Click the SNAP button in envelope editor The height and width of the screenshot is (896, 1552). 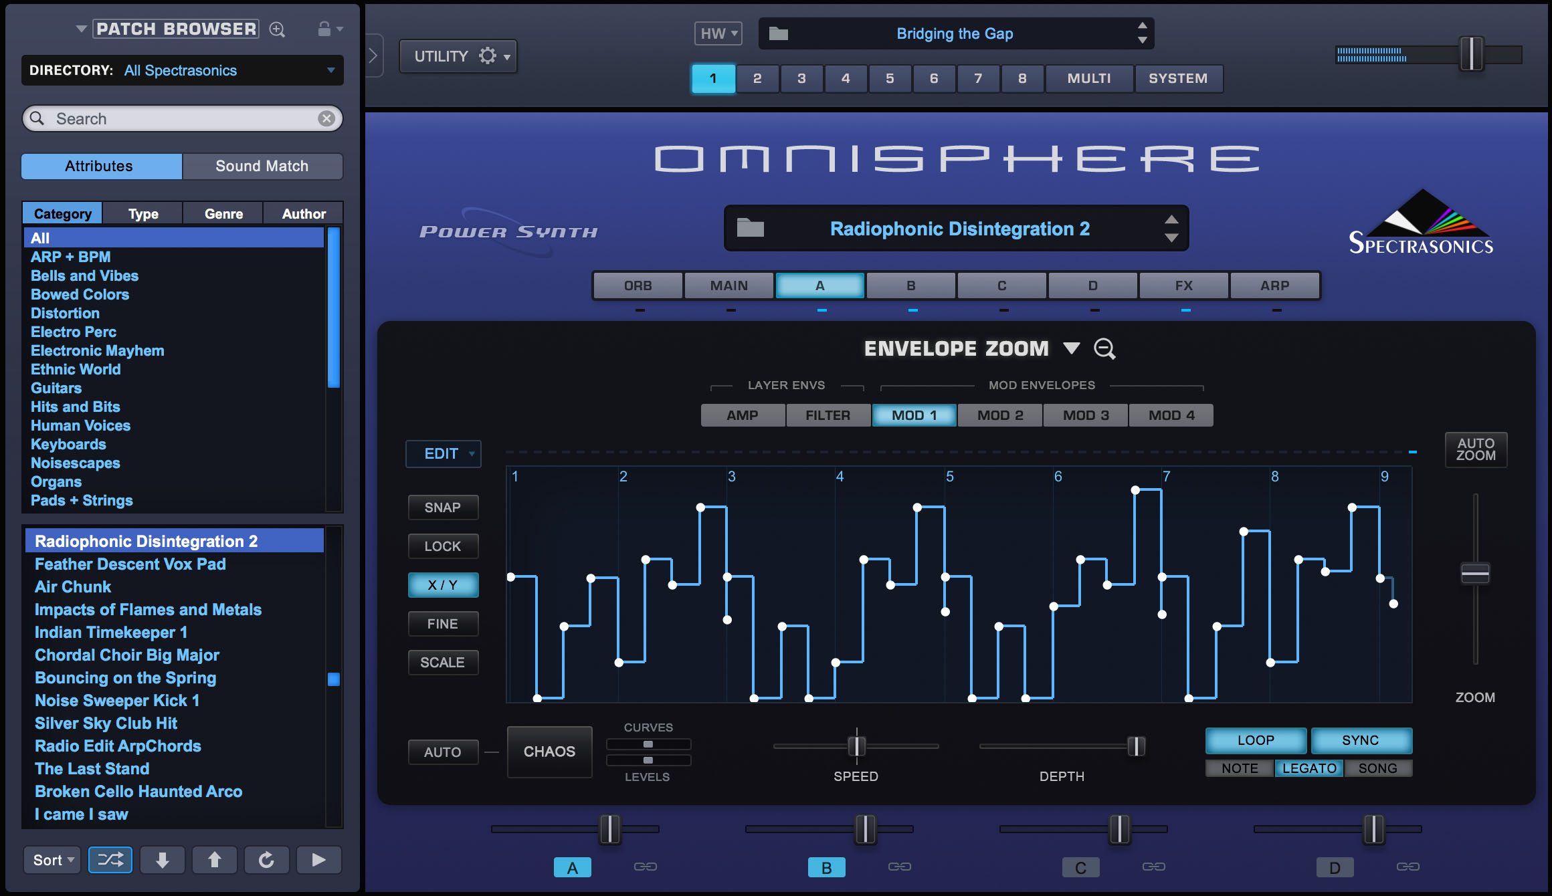(x=445, y=507)
